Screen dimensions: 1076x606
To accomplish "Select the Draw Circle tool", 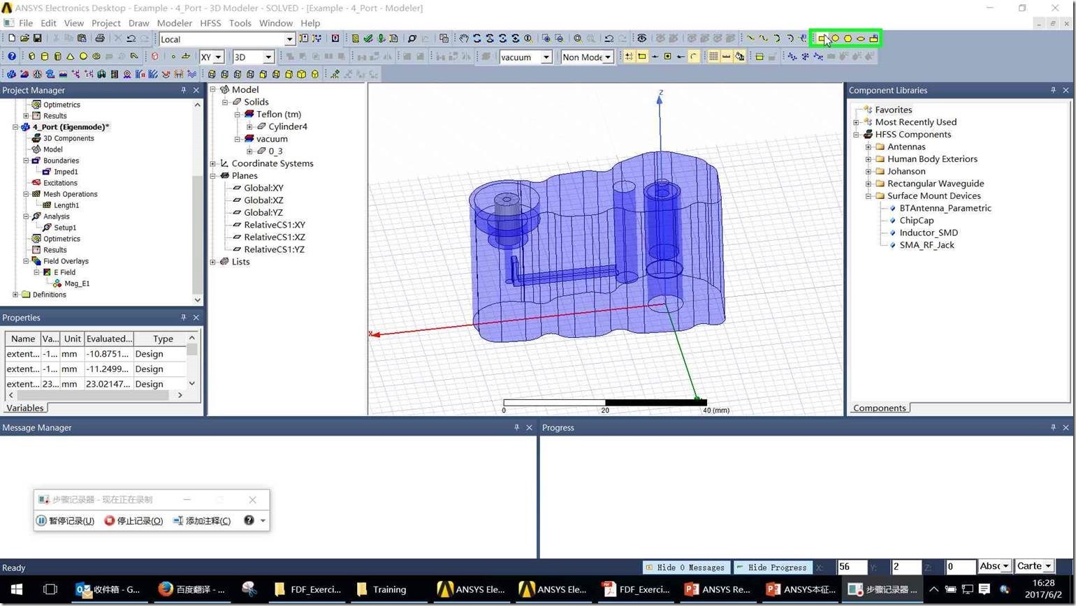I will pyautogui.click(x=835, y=39).
